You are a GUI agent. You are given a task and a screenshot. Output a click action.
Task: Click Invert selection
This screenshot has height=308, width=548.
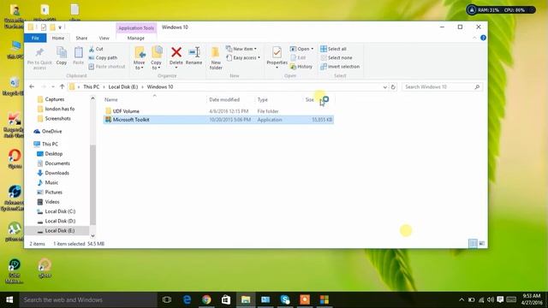pyautogui.click(x=340, y=67)
